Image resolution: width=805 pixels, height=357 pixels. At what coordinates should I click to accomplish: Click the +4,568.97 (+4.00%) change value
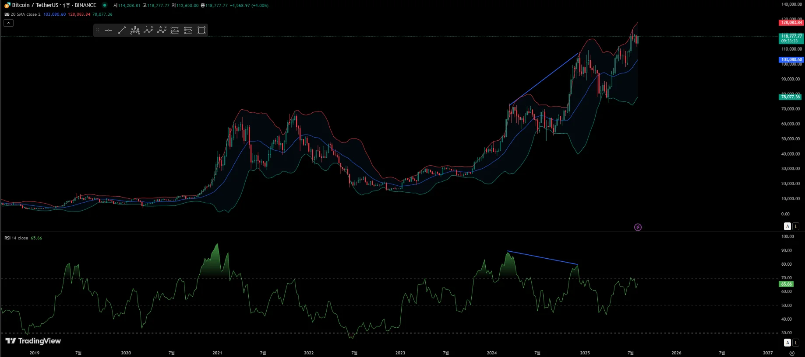(x=249, y=6)
